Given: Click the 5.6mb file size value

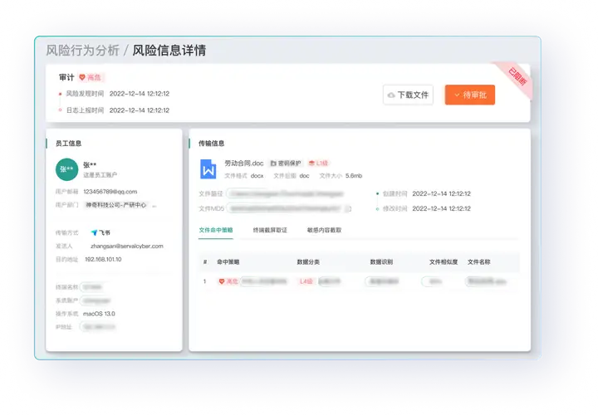Looking at the screenshot, I should (354, 176).
